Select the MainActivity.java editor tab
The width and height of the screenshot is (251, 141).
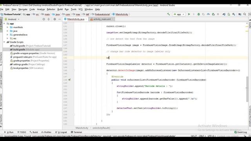76,19
